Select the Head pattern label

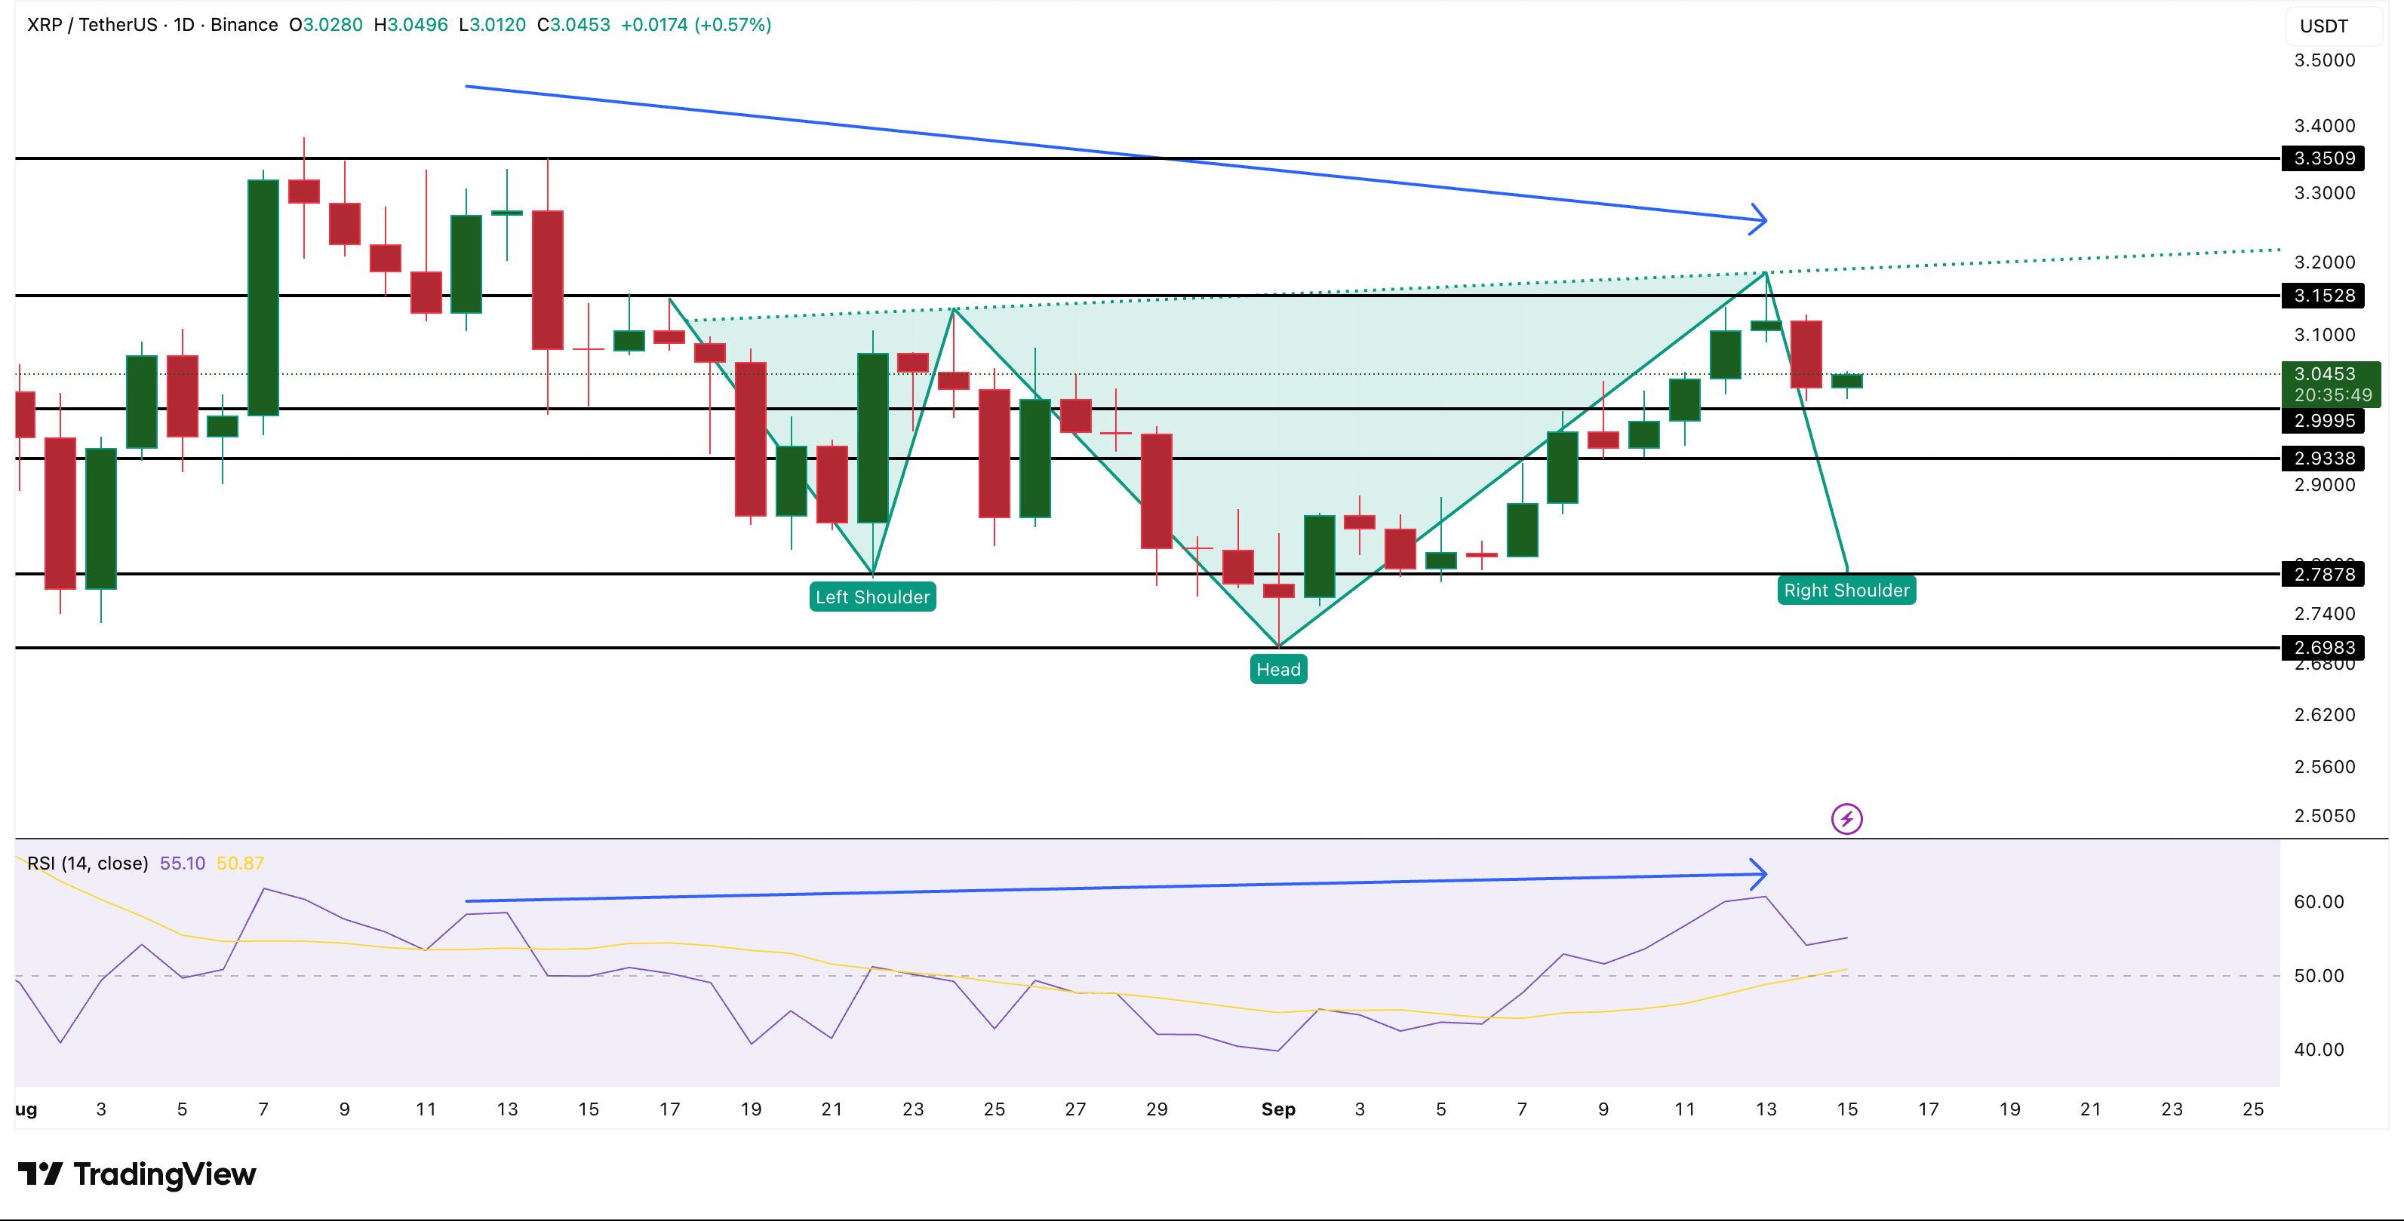pos(1277,669)
